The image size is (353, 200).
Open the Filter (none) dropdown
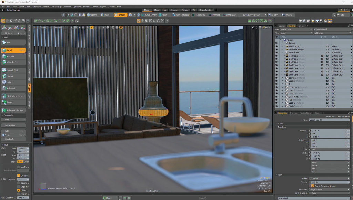[x=296, y=33]
